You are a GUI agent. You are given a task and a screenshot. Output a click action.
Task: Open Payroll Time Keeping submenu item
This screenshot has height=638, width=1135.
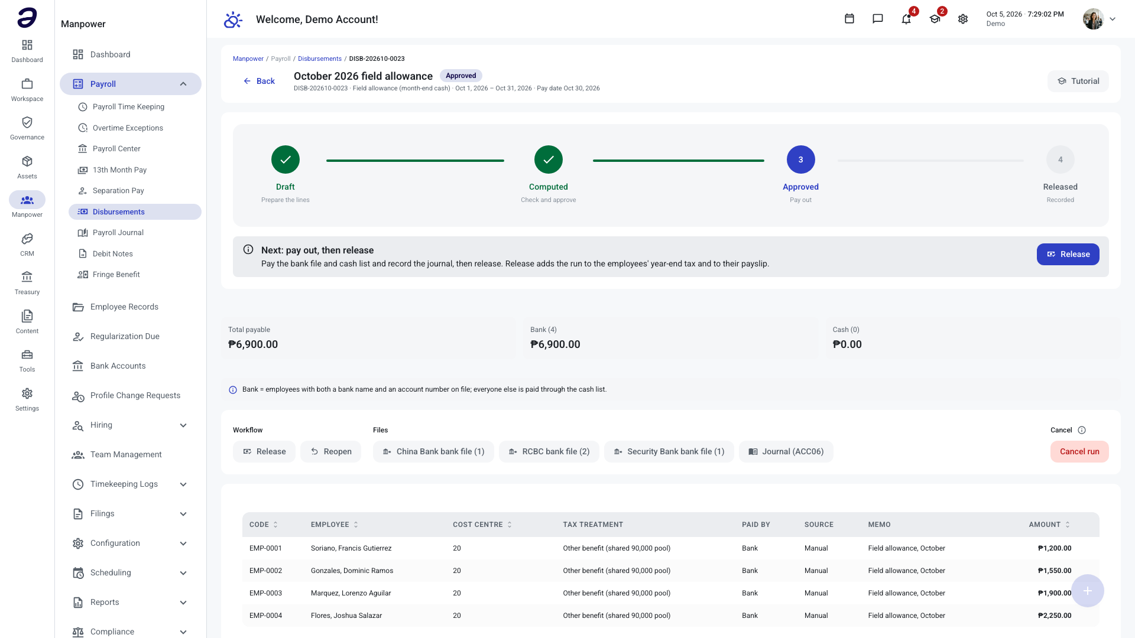(135, 107)
